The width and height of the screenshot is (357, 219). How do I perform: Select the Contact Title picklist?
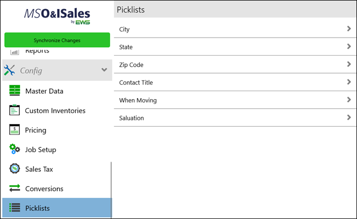pos(233,82)
